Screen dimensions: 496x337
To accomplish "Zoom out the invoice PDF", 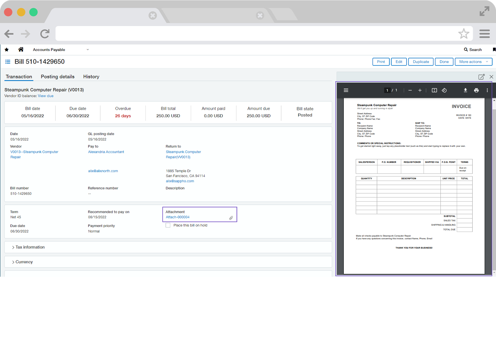I will tap(410, 90).
